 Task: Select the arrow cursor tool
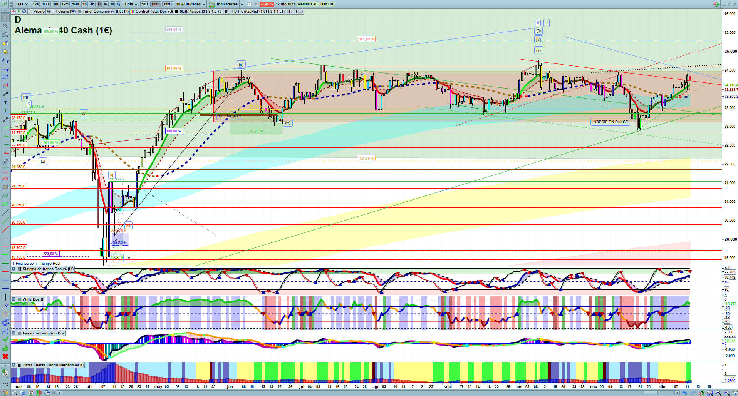[5, 18]
